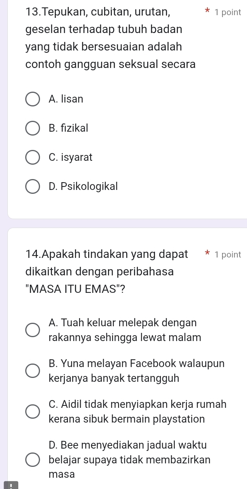Click the report problem exclamation icon
247x489 pixels.
click(x=12, y=486)
